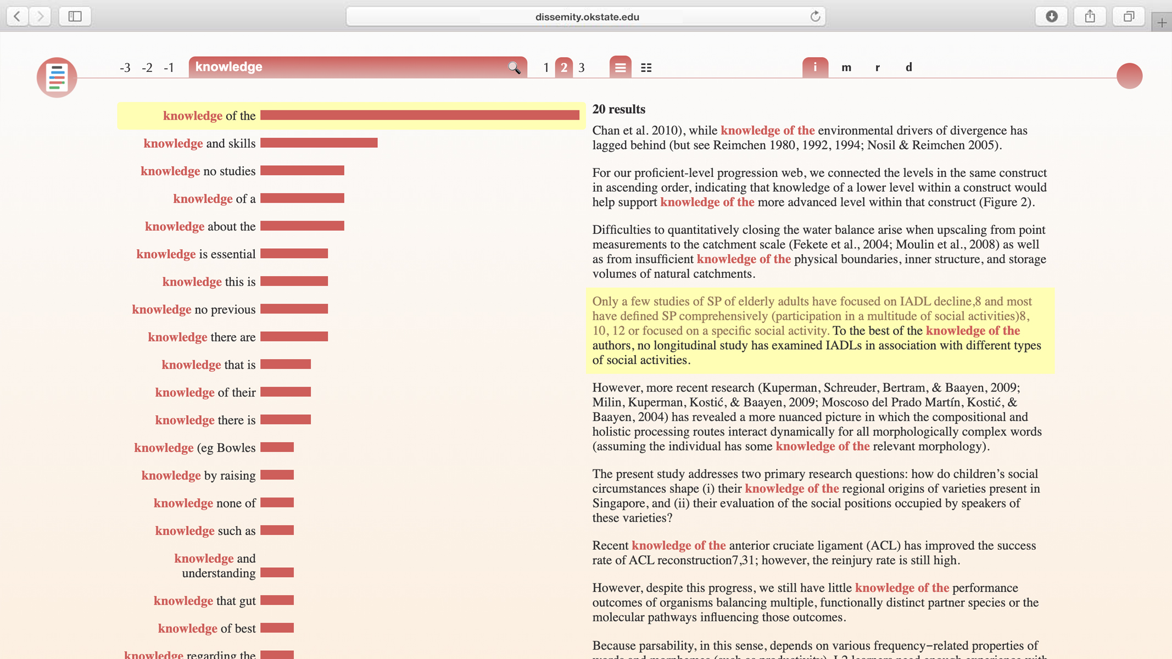
Task: Click the Dissemity logo icon
Action: [x=57, y=77]
